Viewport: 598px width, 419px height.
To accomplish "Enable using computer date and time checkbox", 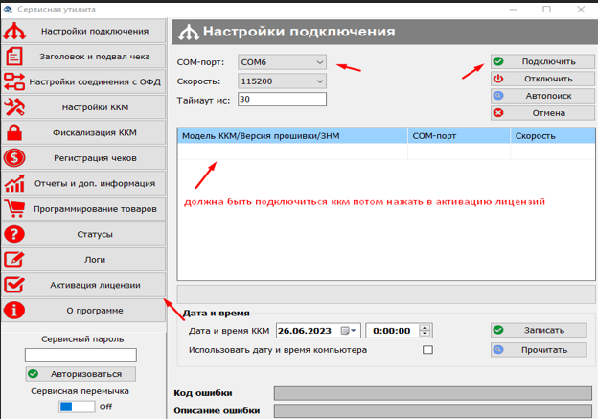I will 427,350.
